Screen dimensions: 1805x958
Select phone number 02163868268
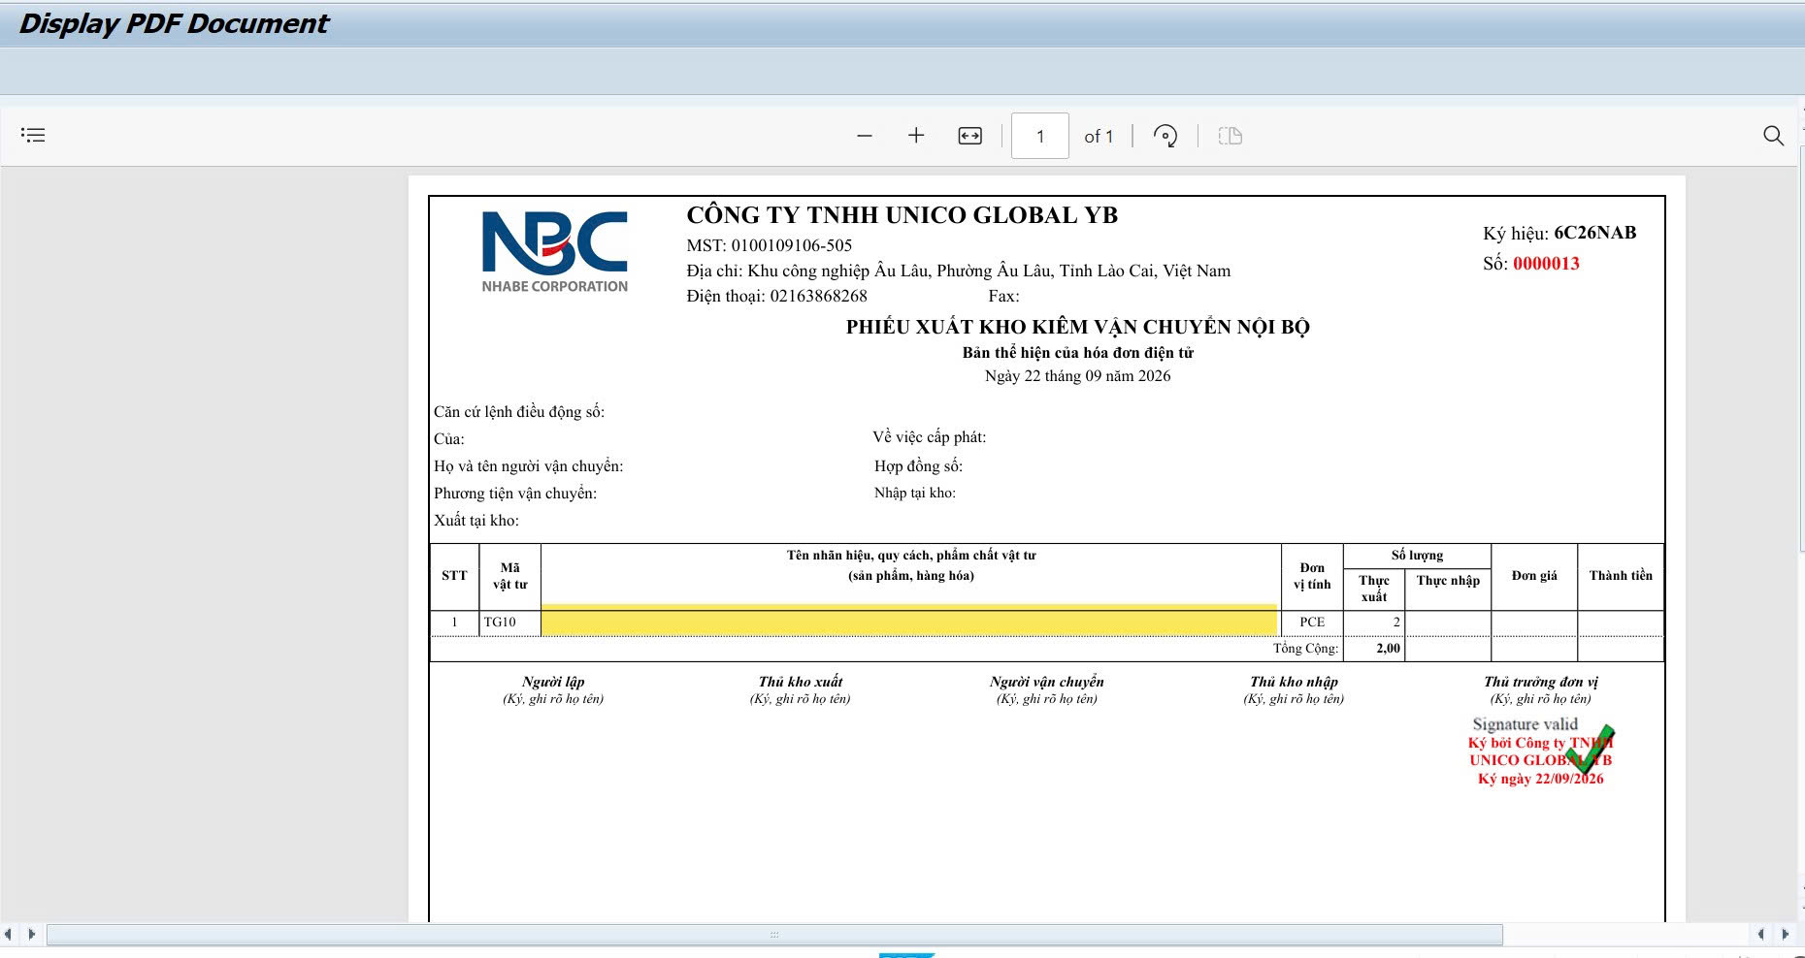pyautogui.click(x=818, y=296)
